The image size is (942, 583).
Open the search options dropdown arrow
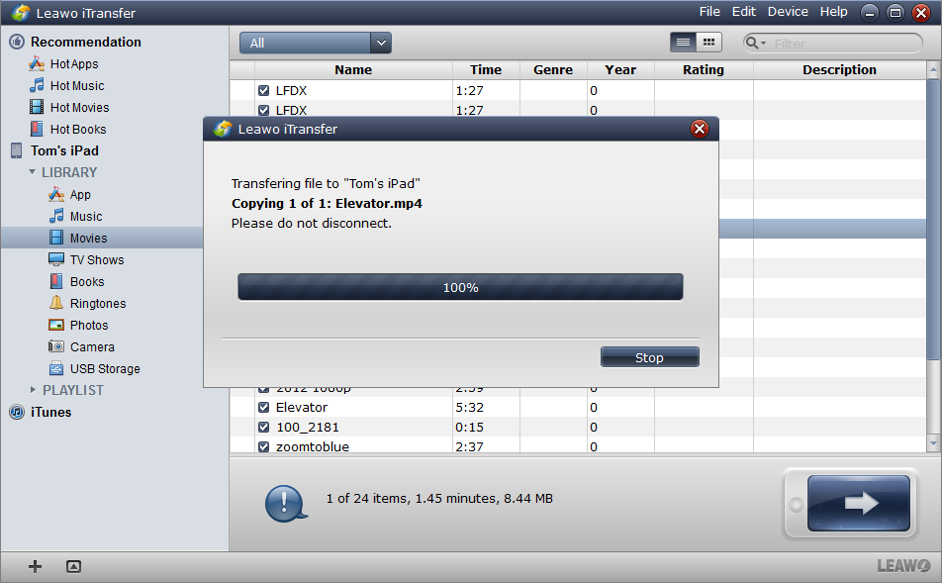(764, 44)
